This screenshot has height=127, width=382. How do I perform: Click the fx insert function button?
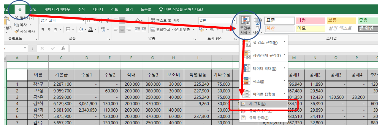[63, 48]
